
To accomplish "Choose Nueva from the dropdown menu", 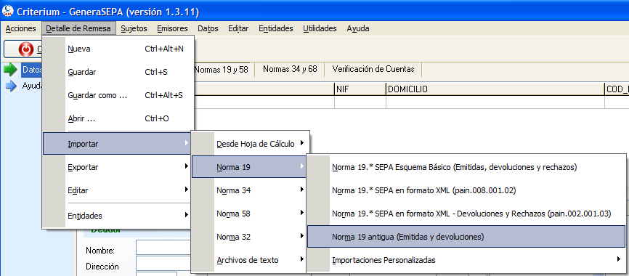I will (x=118, y=49).
